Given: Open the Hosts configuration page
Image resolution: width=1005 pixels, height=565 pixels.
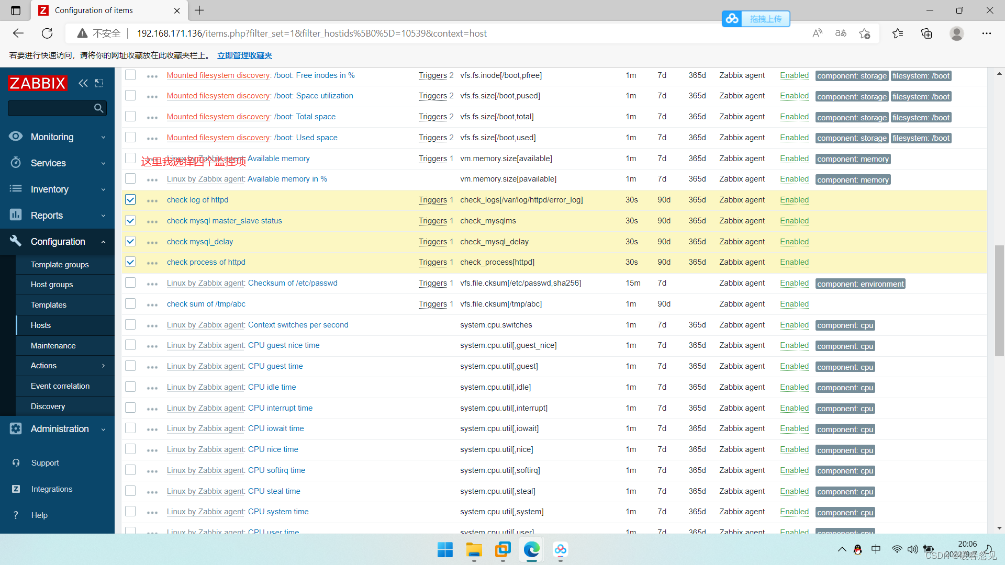Looking at the screenshot, I should 41,325.
